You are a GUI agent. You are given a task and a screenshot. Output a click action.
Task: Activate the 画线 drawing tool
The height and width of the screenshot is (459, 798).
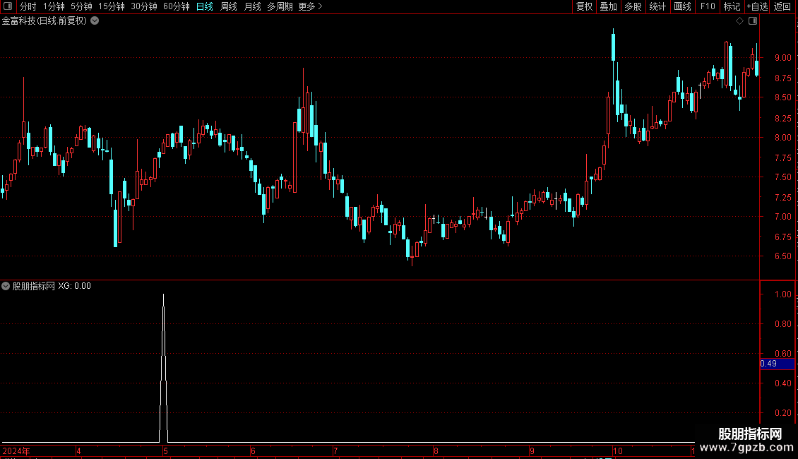pos(682,6)
